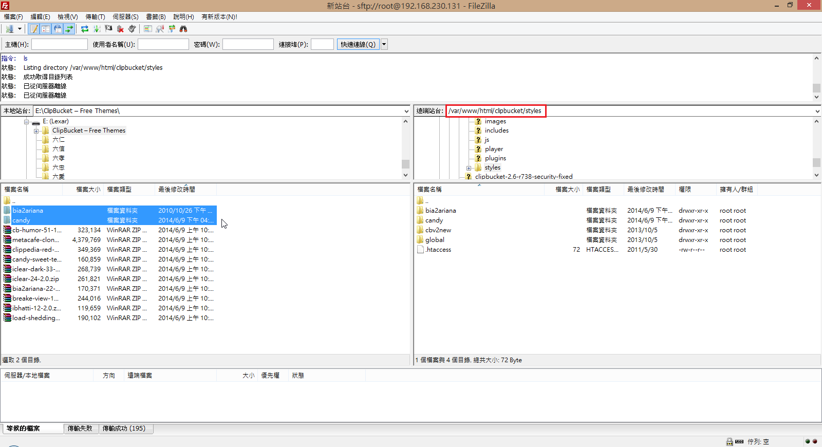Select the remote images tree folder

495,121
